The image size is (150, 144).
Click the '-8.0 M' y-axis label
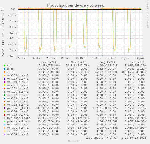[x=12, y=55]
